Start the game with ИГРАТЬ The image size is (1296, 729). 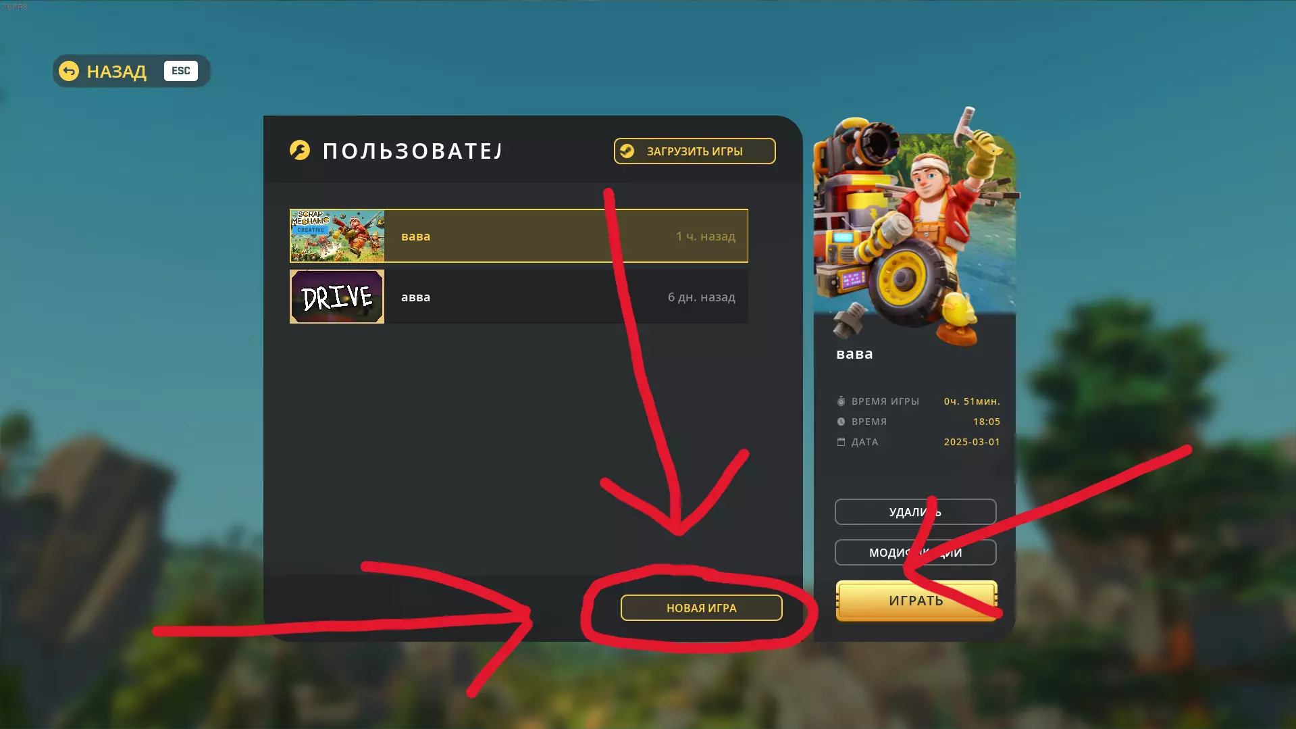(916, 600)
